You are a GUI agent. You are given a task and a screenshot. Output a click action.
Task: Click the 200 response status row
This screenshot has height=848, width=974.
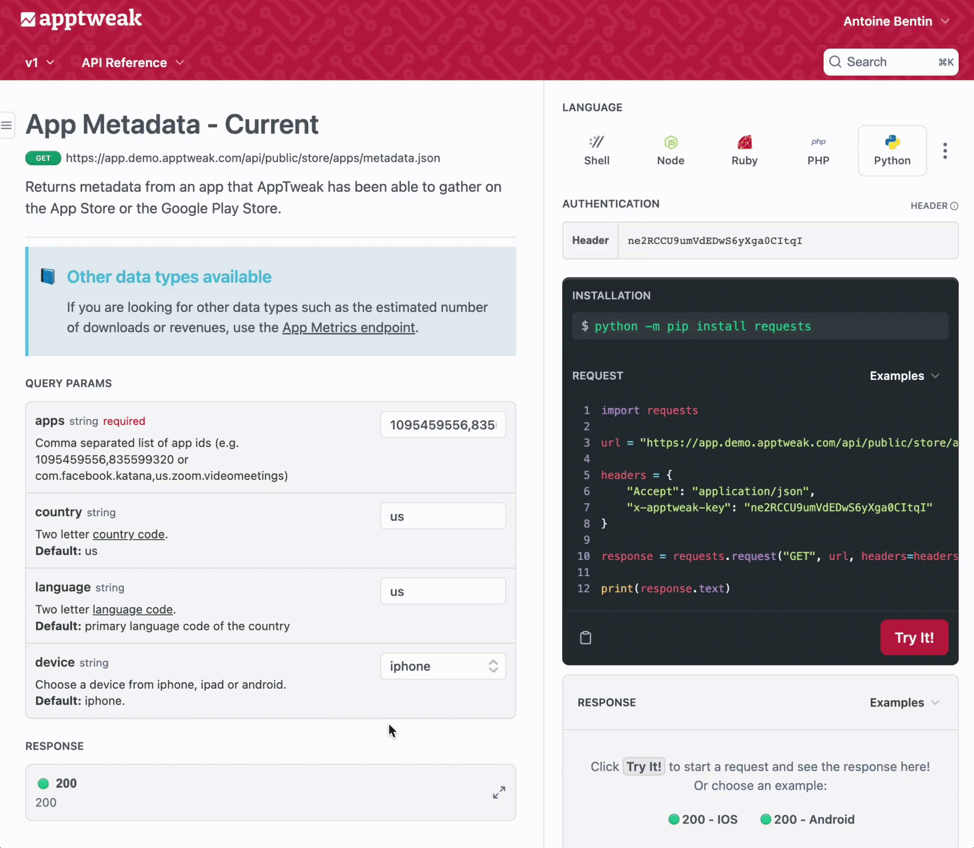(x=270, y=792)
